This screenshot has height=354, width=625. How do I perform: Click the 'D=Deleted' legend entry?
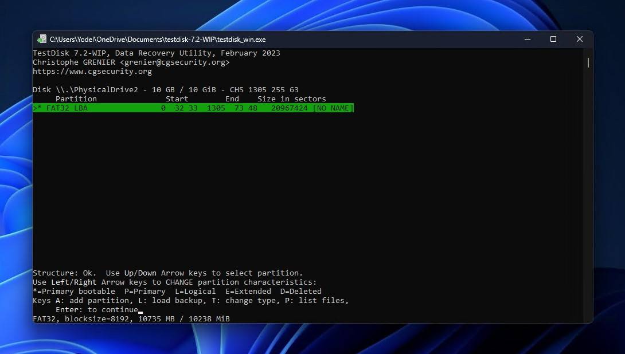point(300,292)
